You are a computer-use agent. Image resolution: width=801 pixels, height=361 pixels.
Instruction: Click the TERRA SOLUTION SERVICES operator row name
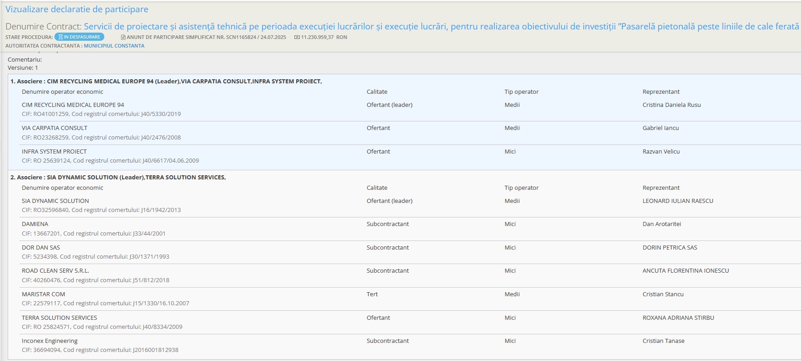pyautogui.click(x=59, y=318)
